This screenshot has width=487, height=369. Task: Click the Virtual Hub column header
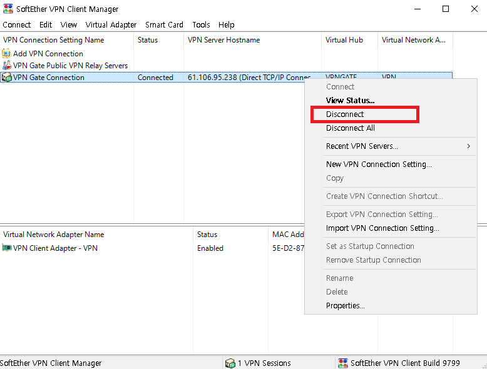[x=349, y=40]
